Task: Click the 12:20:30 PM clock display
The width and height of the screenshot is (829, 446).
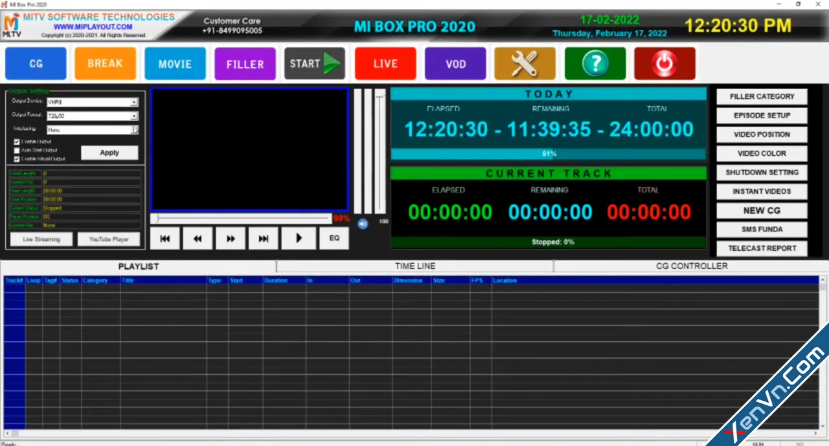Action: (738, 26)
